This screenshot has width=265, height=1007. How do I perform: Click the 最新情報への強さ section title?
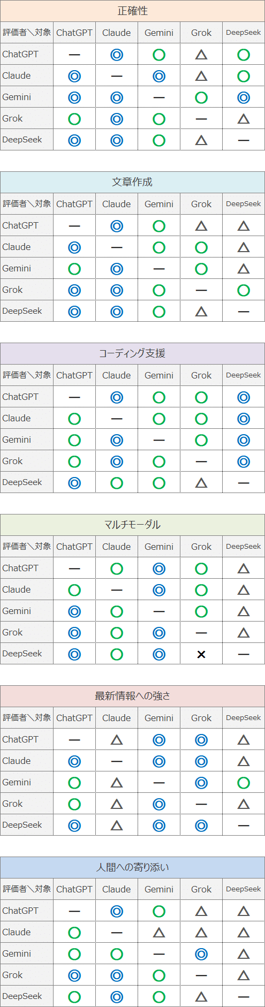pos(132,696)
